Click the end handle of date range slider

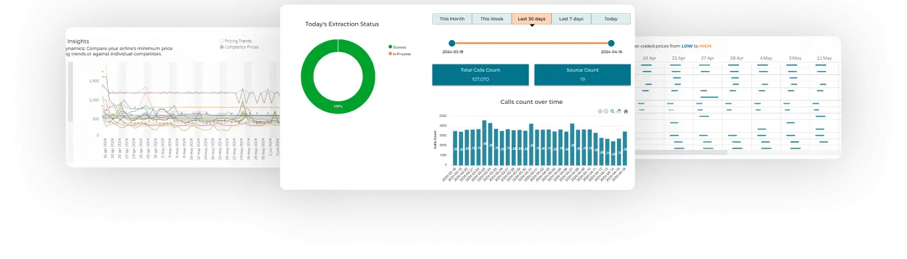click(611, 43)
